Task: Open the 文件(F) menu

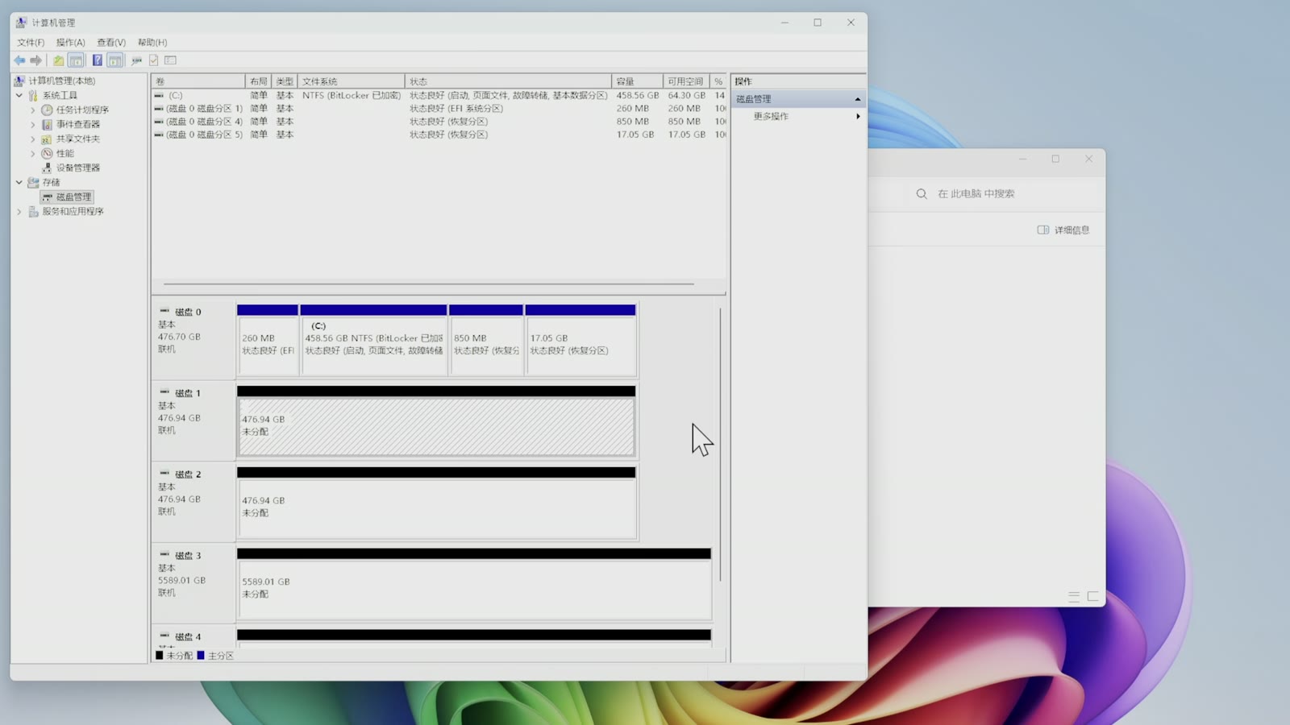Action: click(31, 42)
